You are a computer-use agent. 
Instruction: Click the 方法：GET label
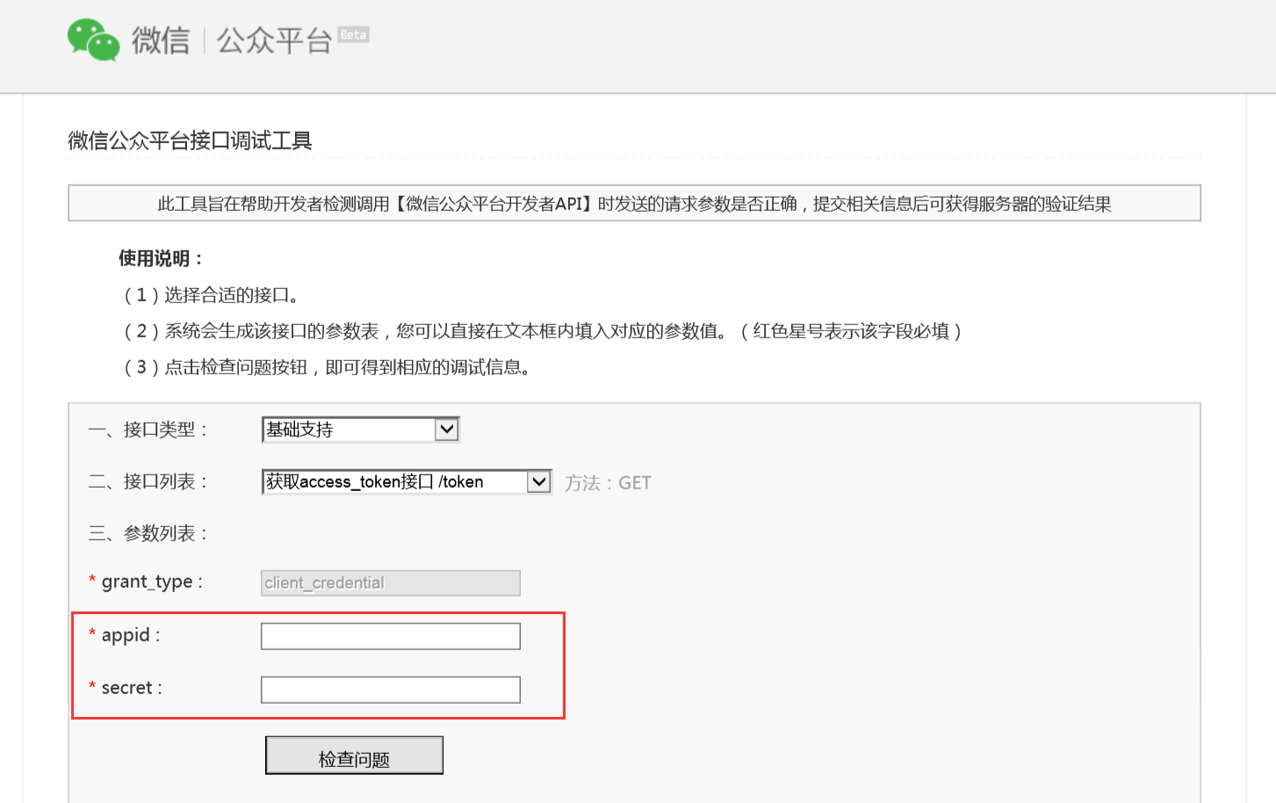(x=608, y=483)
